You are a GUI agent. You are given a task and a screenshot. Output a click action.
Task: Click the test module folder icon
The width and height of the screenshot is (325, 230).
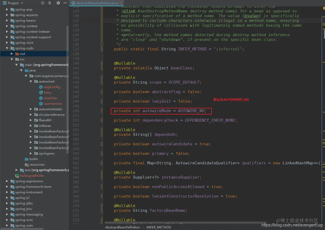22,170
